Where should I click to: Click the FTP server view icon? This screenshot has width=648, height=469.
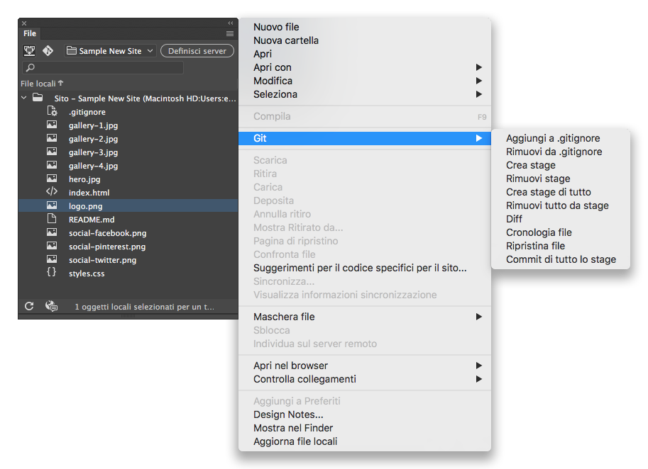click(x=29, y=51)
